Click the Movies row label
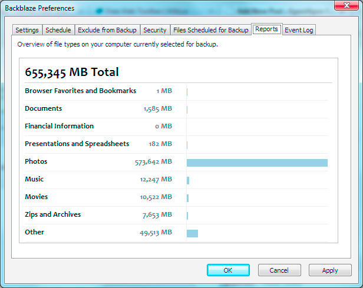Viewport: 363px width, 288px height. (36, 197)
